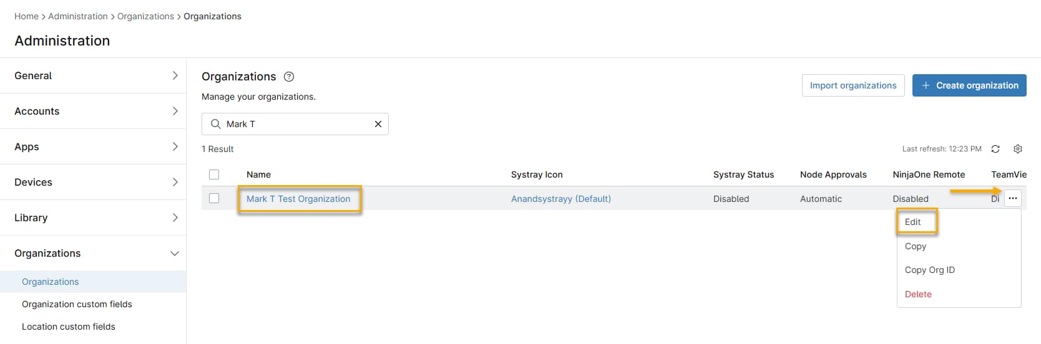Expand the General section
This screenshot has height=344, width=1041.
(93, 75)
